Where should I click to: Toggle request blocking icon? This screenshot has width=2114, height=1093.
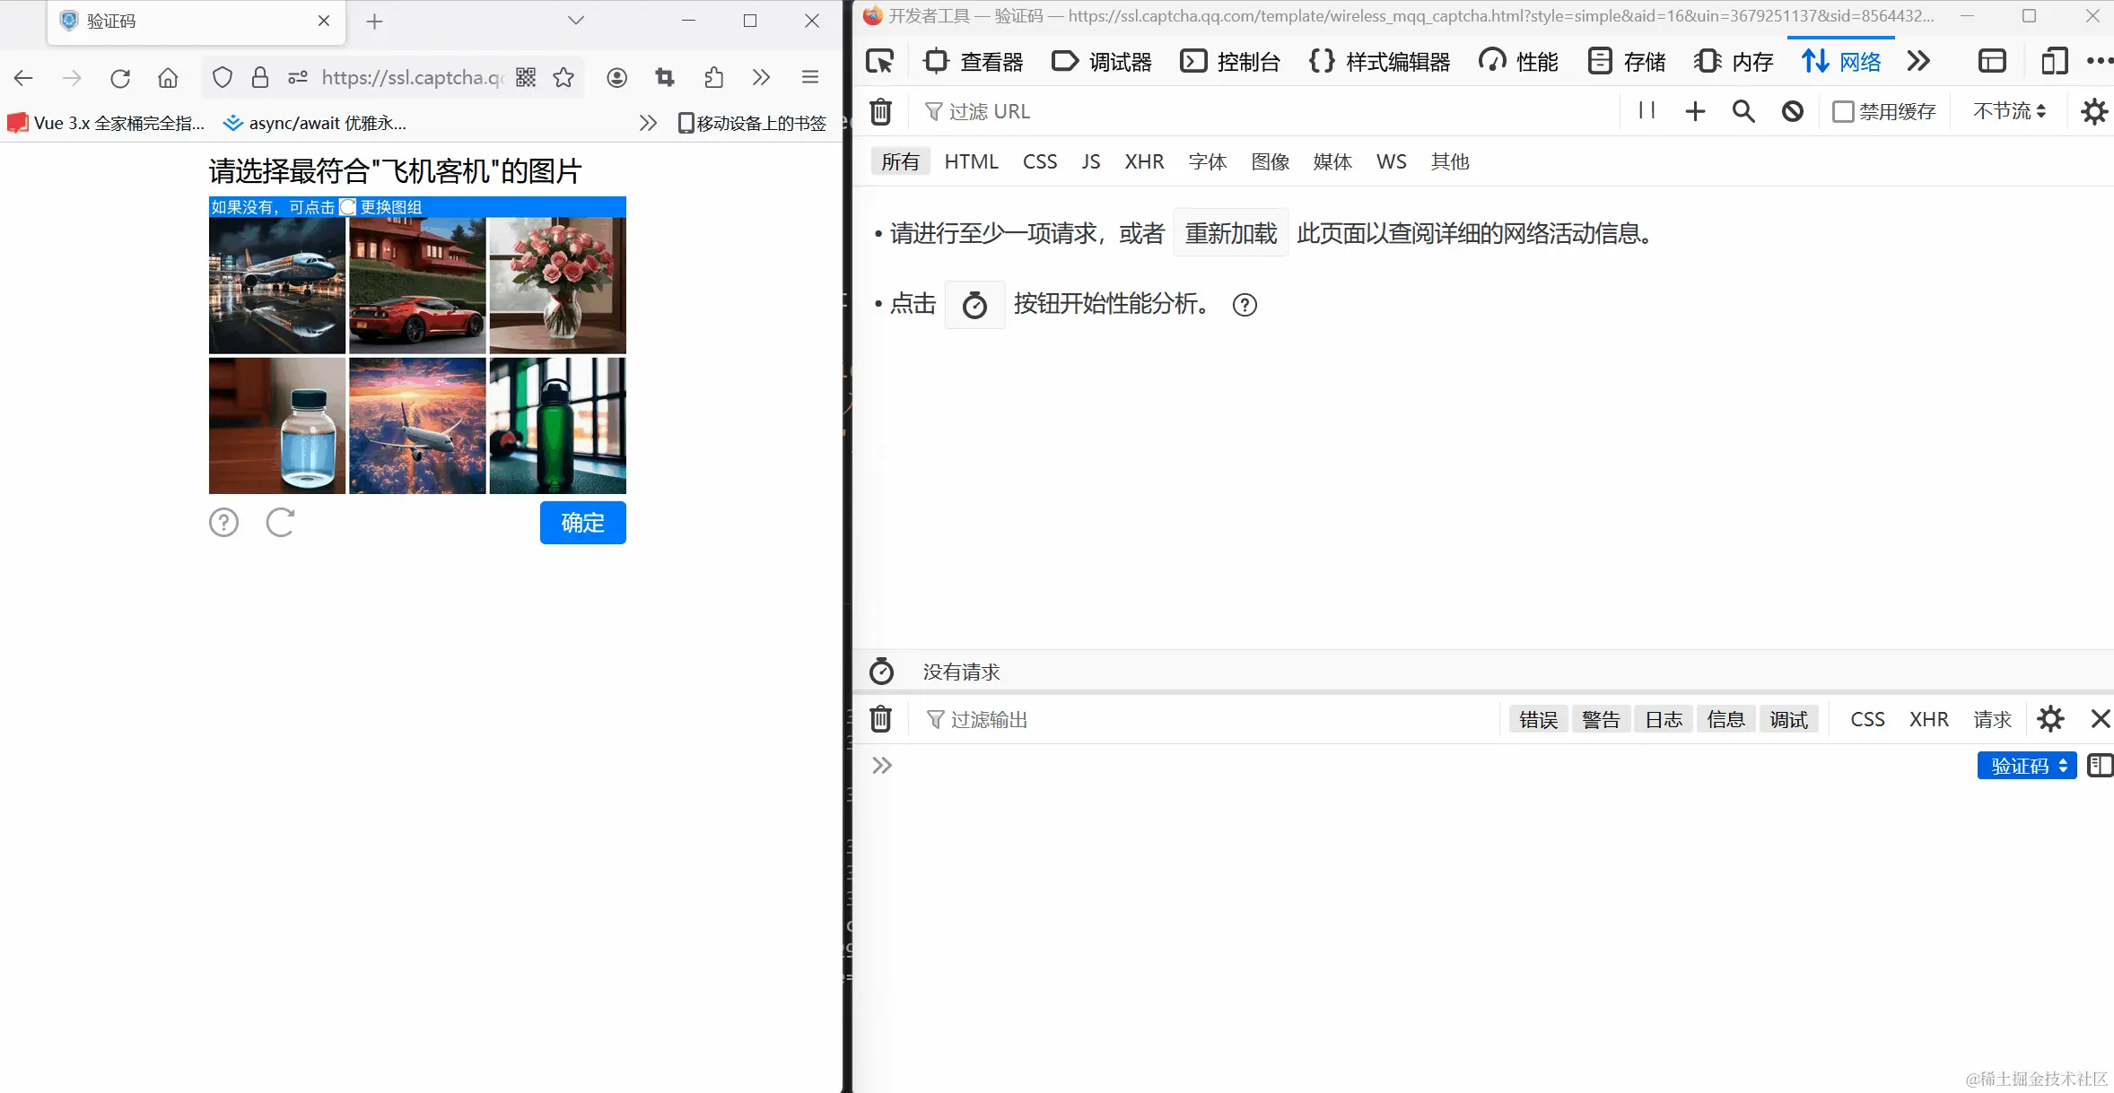click(1792, 111)
